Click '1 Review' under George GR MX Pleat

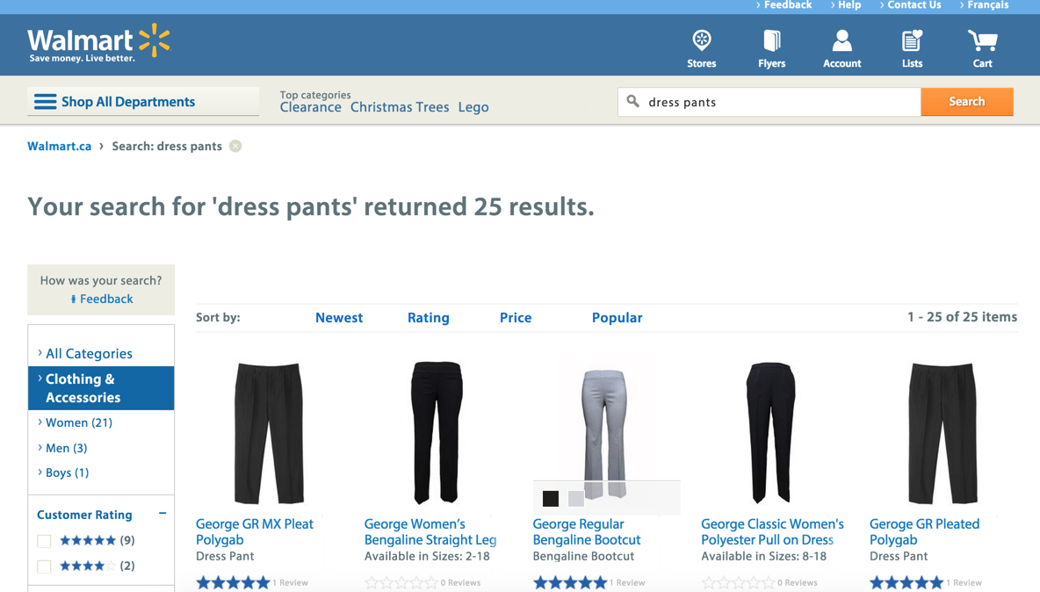[x=291, y=582]
